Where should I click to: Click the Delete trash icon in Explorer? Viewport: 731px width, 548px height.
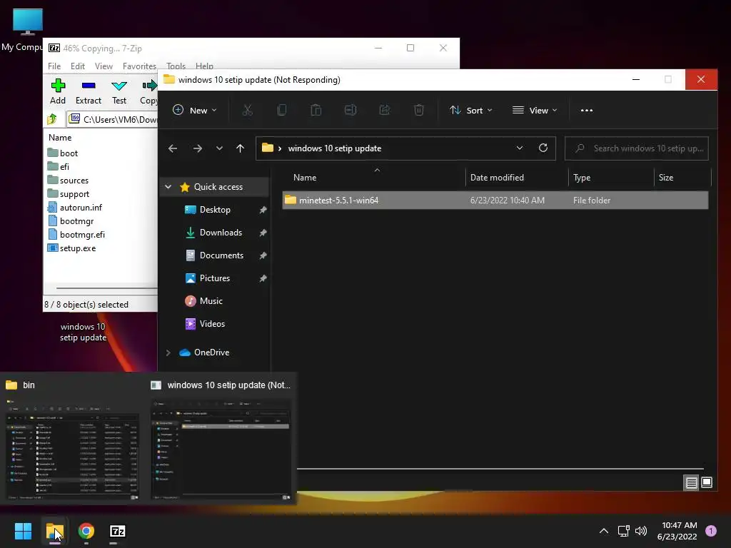(418, 110)
